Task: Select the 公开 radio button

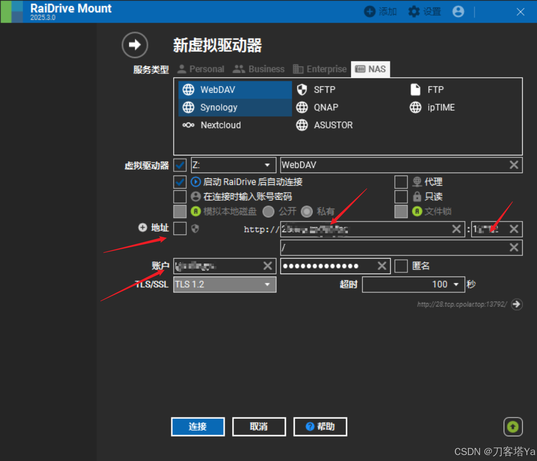Action: (268, 211)
